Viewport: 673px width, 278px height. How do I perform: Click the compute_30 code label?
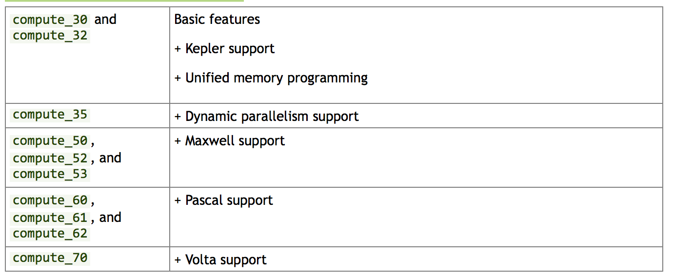[50, 20]
